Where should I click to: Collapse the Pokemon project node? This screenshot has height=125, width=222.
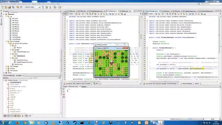(4, 14)
